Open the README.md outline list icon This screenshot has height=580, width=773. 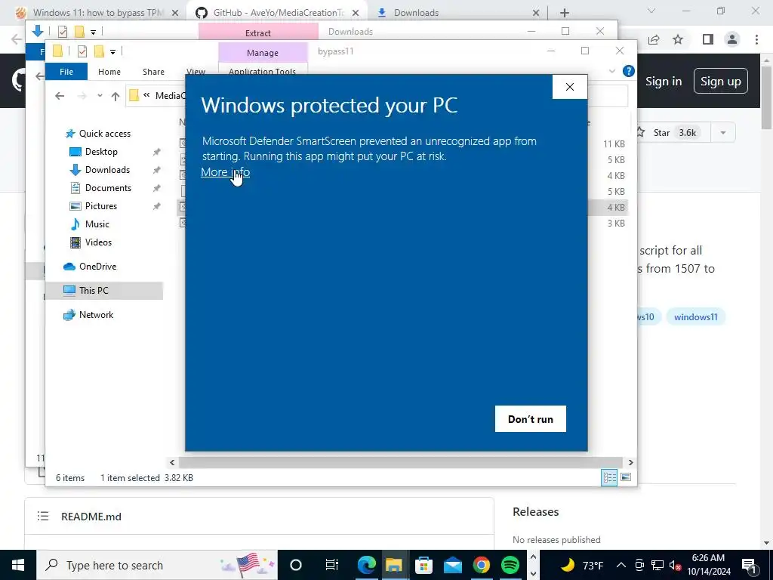[x=43, y=517]
